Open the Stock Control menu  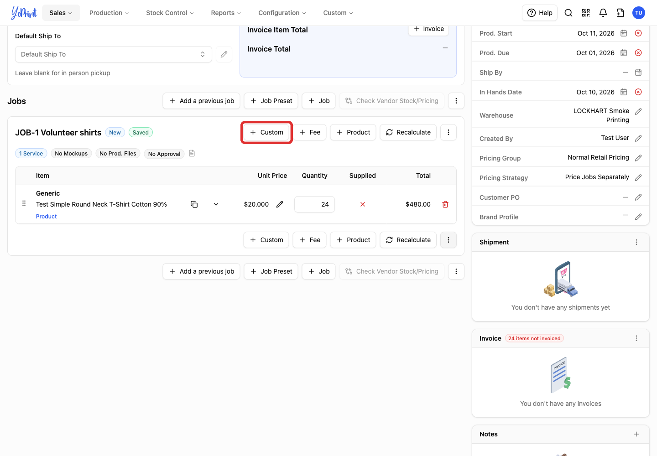click(170, 13)
